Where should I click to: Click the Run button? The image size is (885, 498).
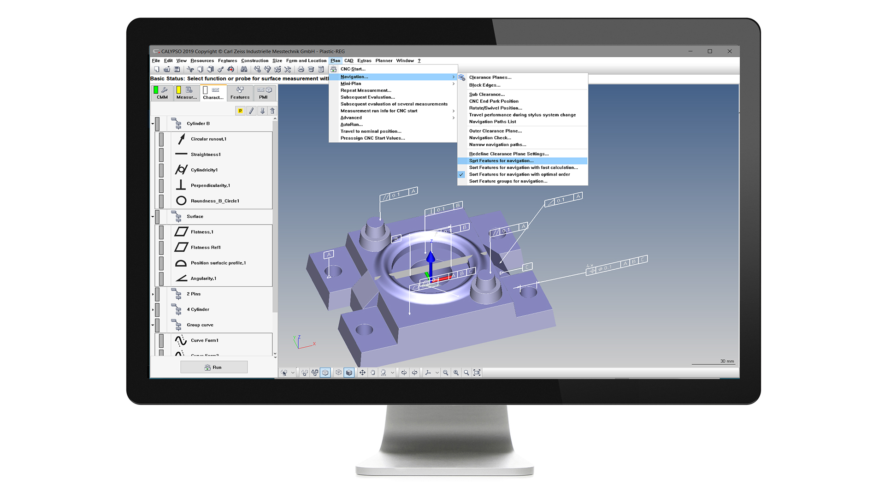(x=214, y=367)
